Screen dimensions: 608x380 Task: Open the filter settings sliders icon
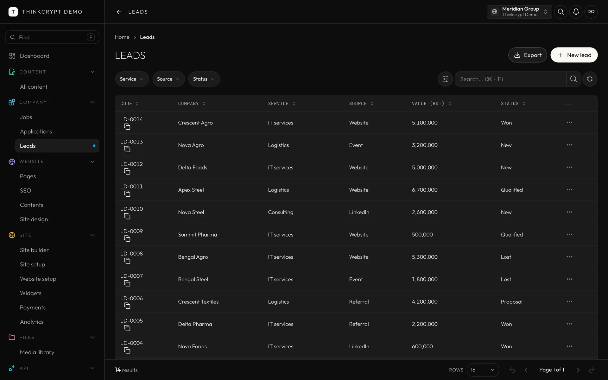pos(445,79)
